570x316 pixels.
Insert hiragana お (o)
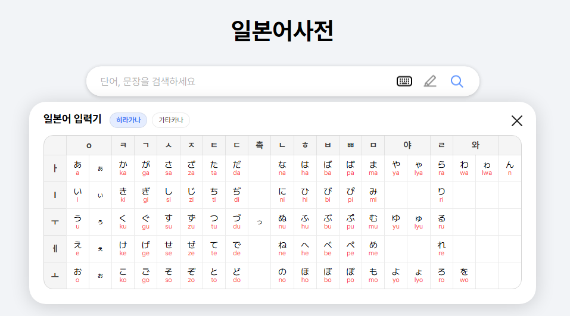pos(77,276)
